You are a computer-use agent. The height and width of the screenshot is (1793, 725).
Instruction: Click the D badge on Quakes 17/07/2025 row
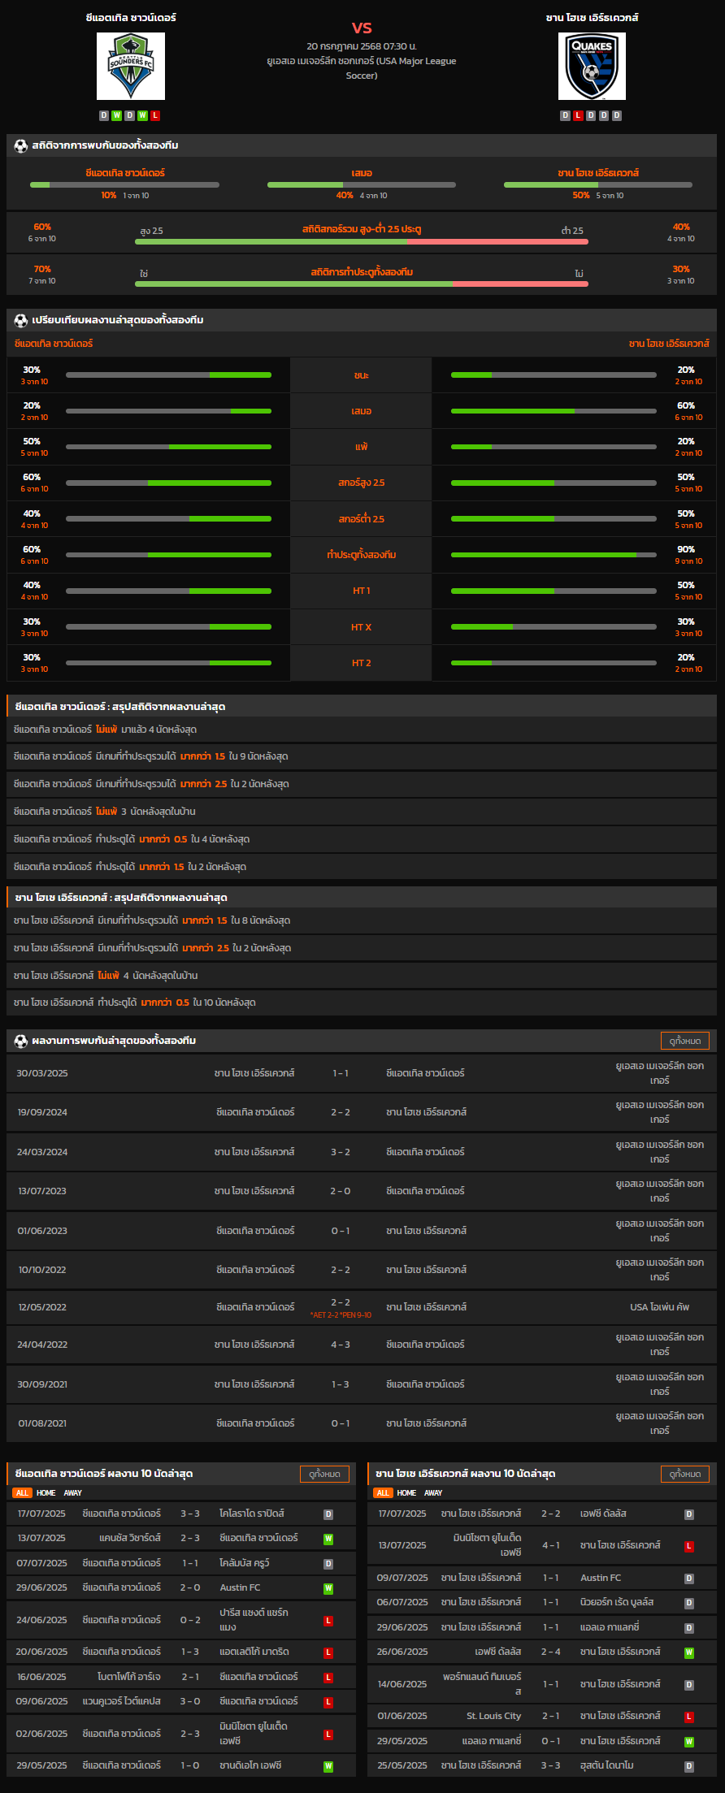pos(689,1514)
